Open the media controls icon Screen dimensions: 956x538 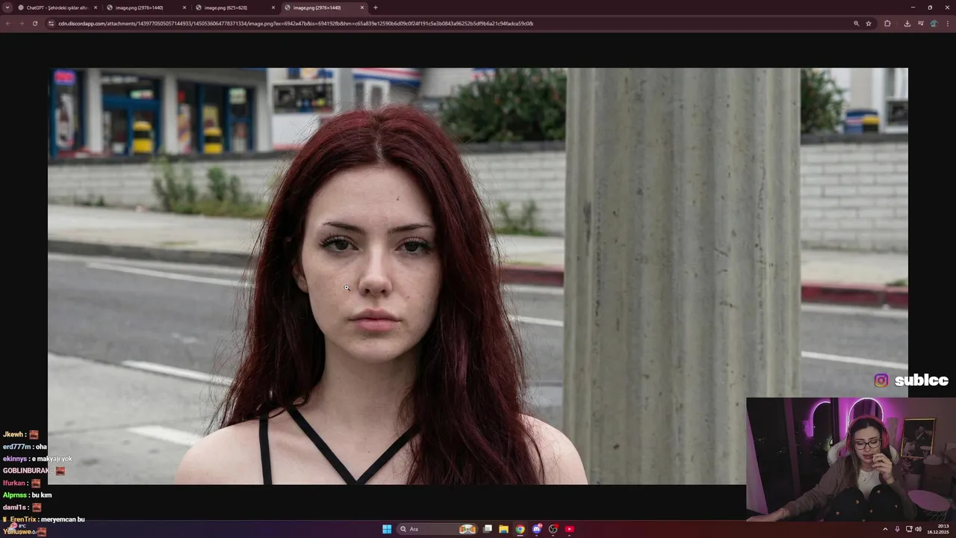920,23
